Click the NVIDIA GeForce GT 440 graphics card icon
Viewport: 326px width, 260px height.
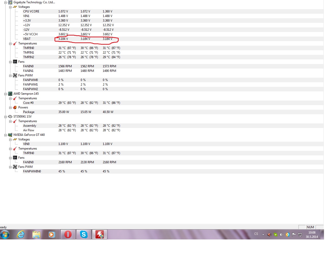click(10, 135)
